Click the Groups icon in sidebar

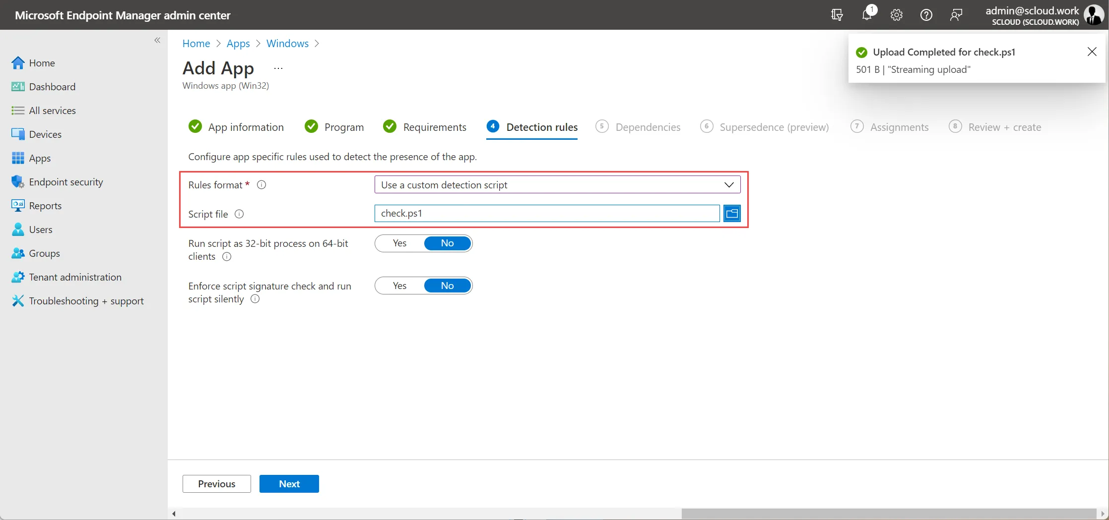click(18, 253)
